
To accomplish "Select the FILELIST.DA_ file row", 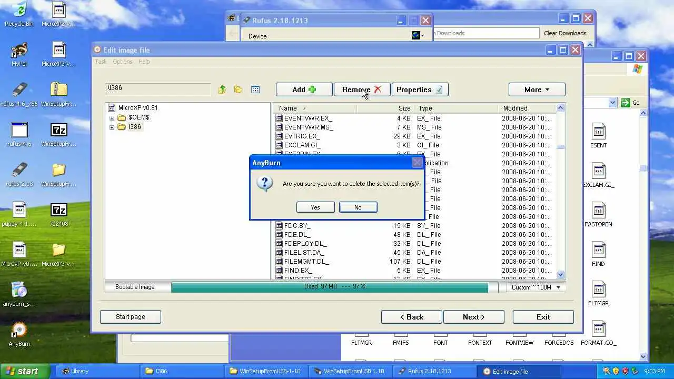I will [x=414, y=253].
